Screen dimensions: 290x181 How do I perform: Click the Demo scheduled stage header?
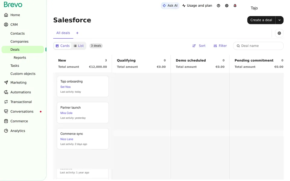click(191, 60)
